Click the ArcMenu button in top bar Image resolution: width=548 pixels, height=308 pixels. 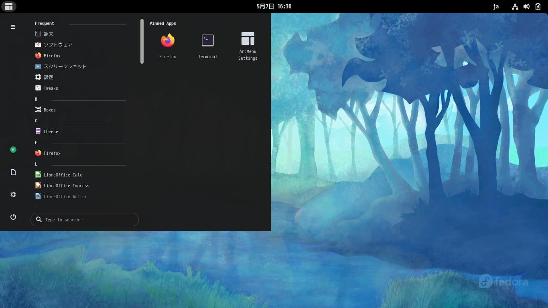tap(9, 6)
